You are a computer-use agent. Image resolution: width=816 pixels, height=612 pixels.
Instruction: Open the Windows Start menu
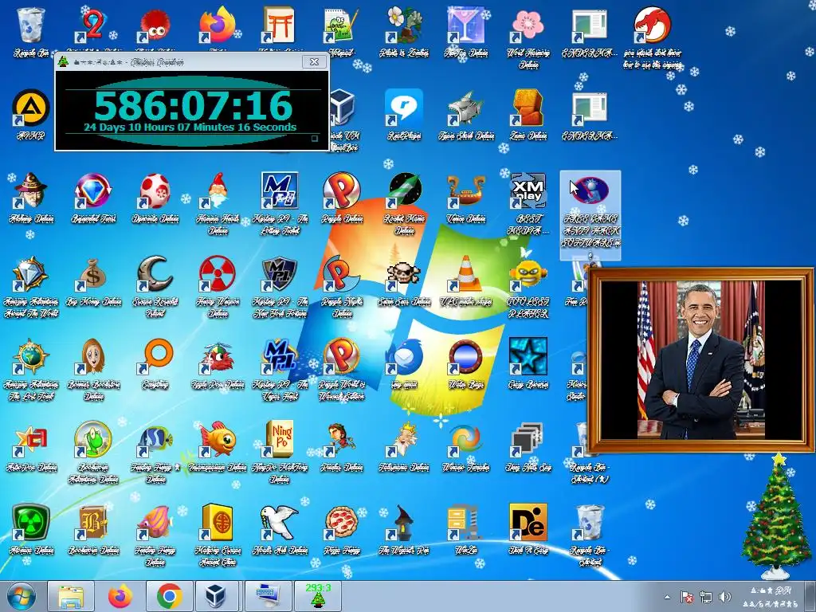[21, 597]
